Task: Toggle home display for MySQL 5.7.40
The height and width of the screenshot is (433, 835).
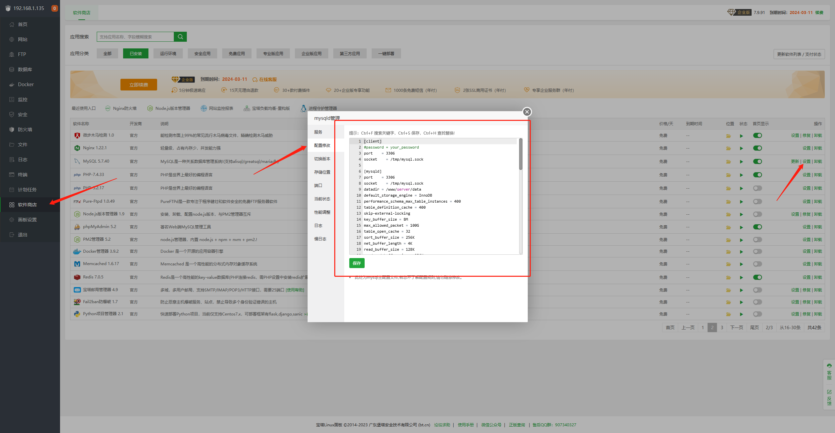Action: (758, 162)
